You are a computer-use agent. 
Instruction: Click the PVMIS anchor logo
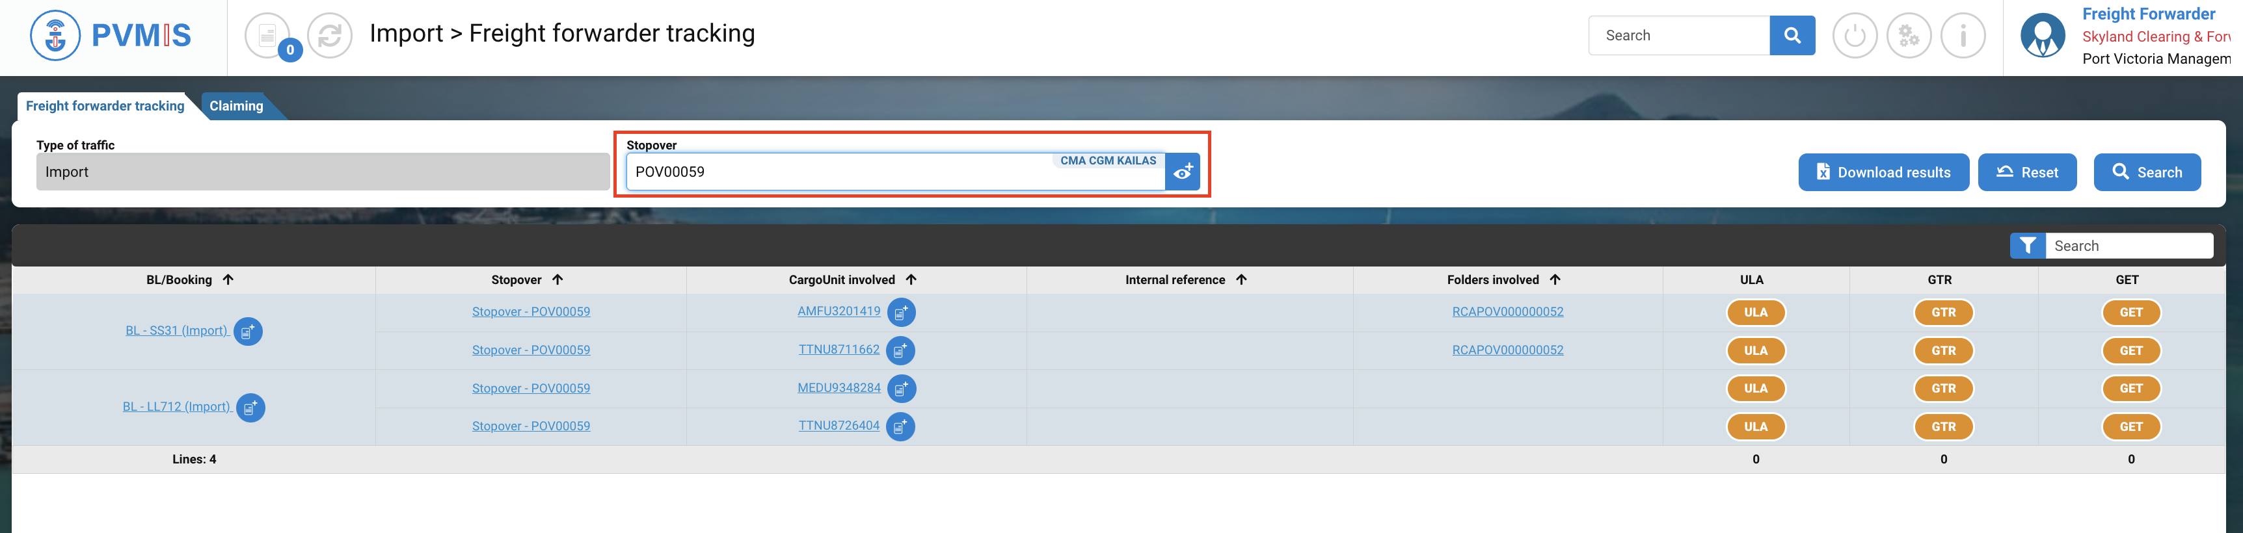pyautogui.click(x=56, y=36)
